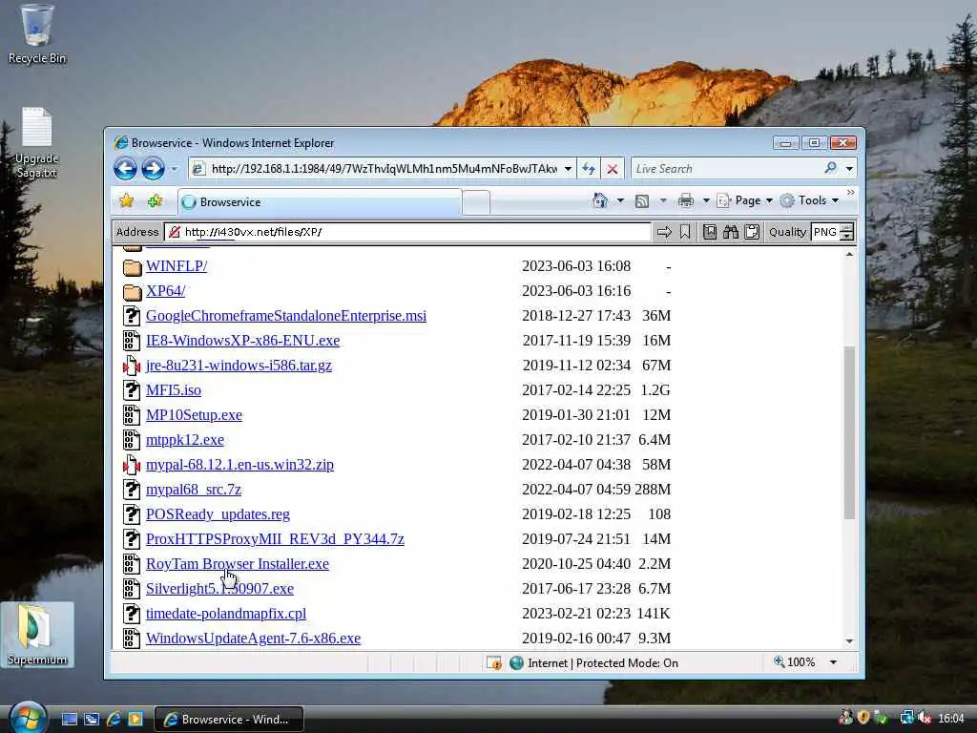Click the ProxHTTPSProxyMII_REV3d_PY344.7z link
This screenshot has width=977, height=733.
pos(275,539)
